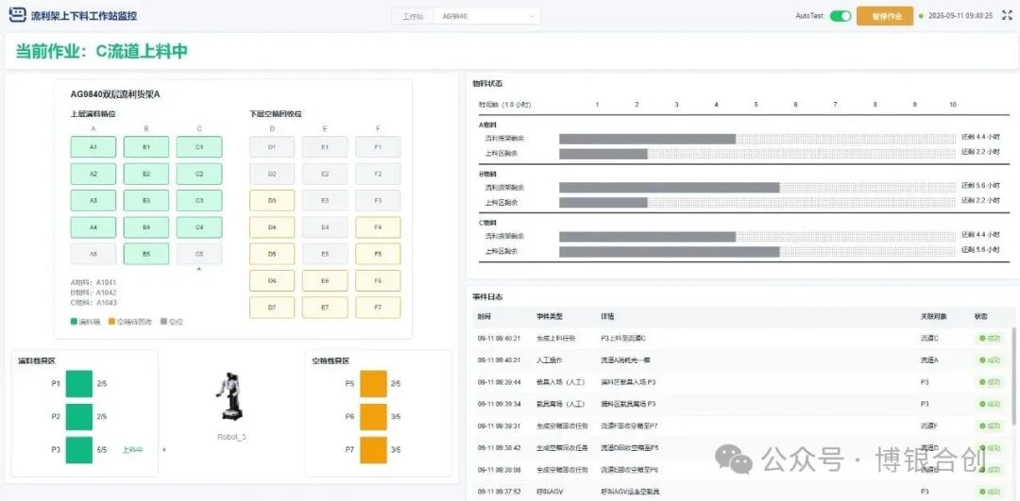Click the small arrow marker under slot C5
The image size is (1020, 501).
pos(199,268)
